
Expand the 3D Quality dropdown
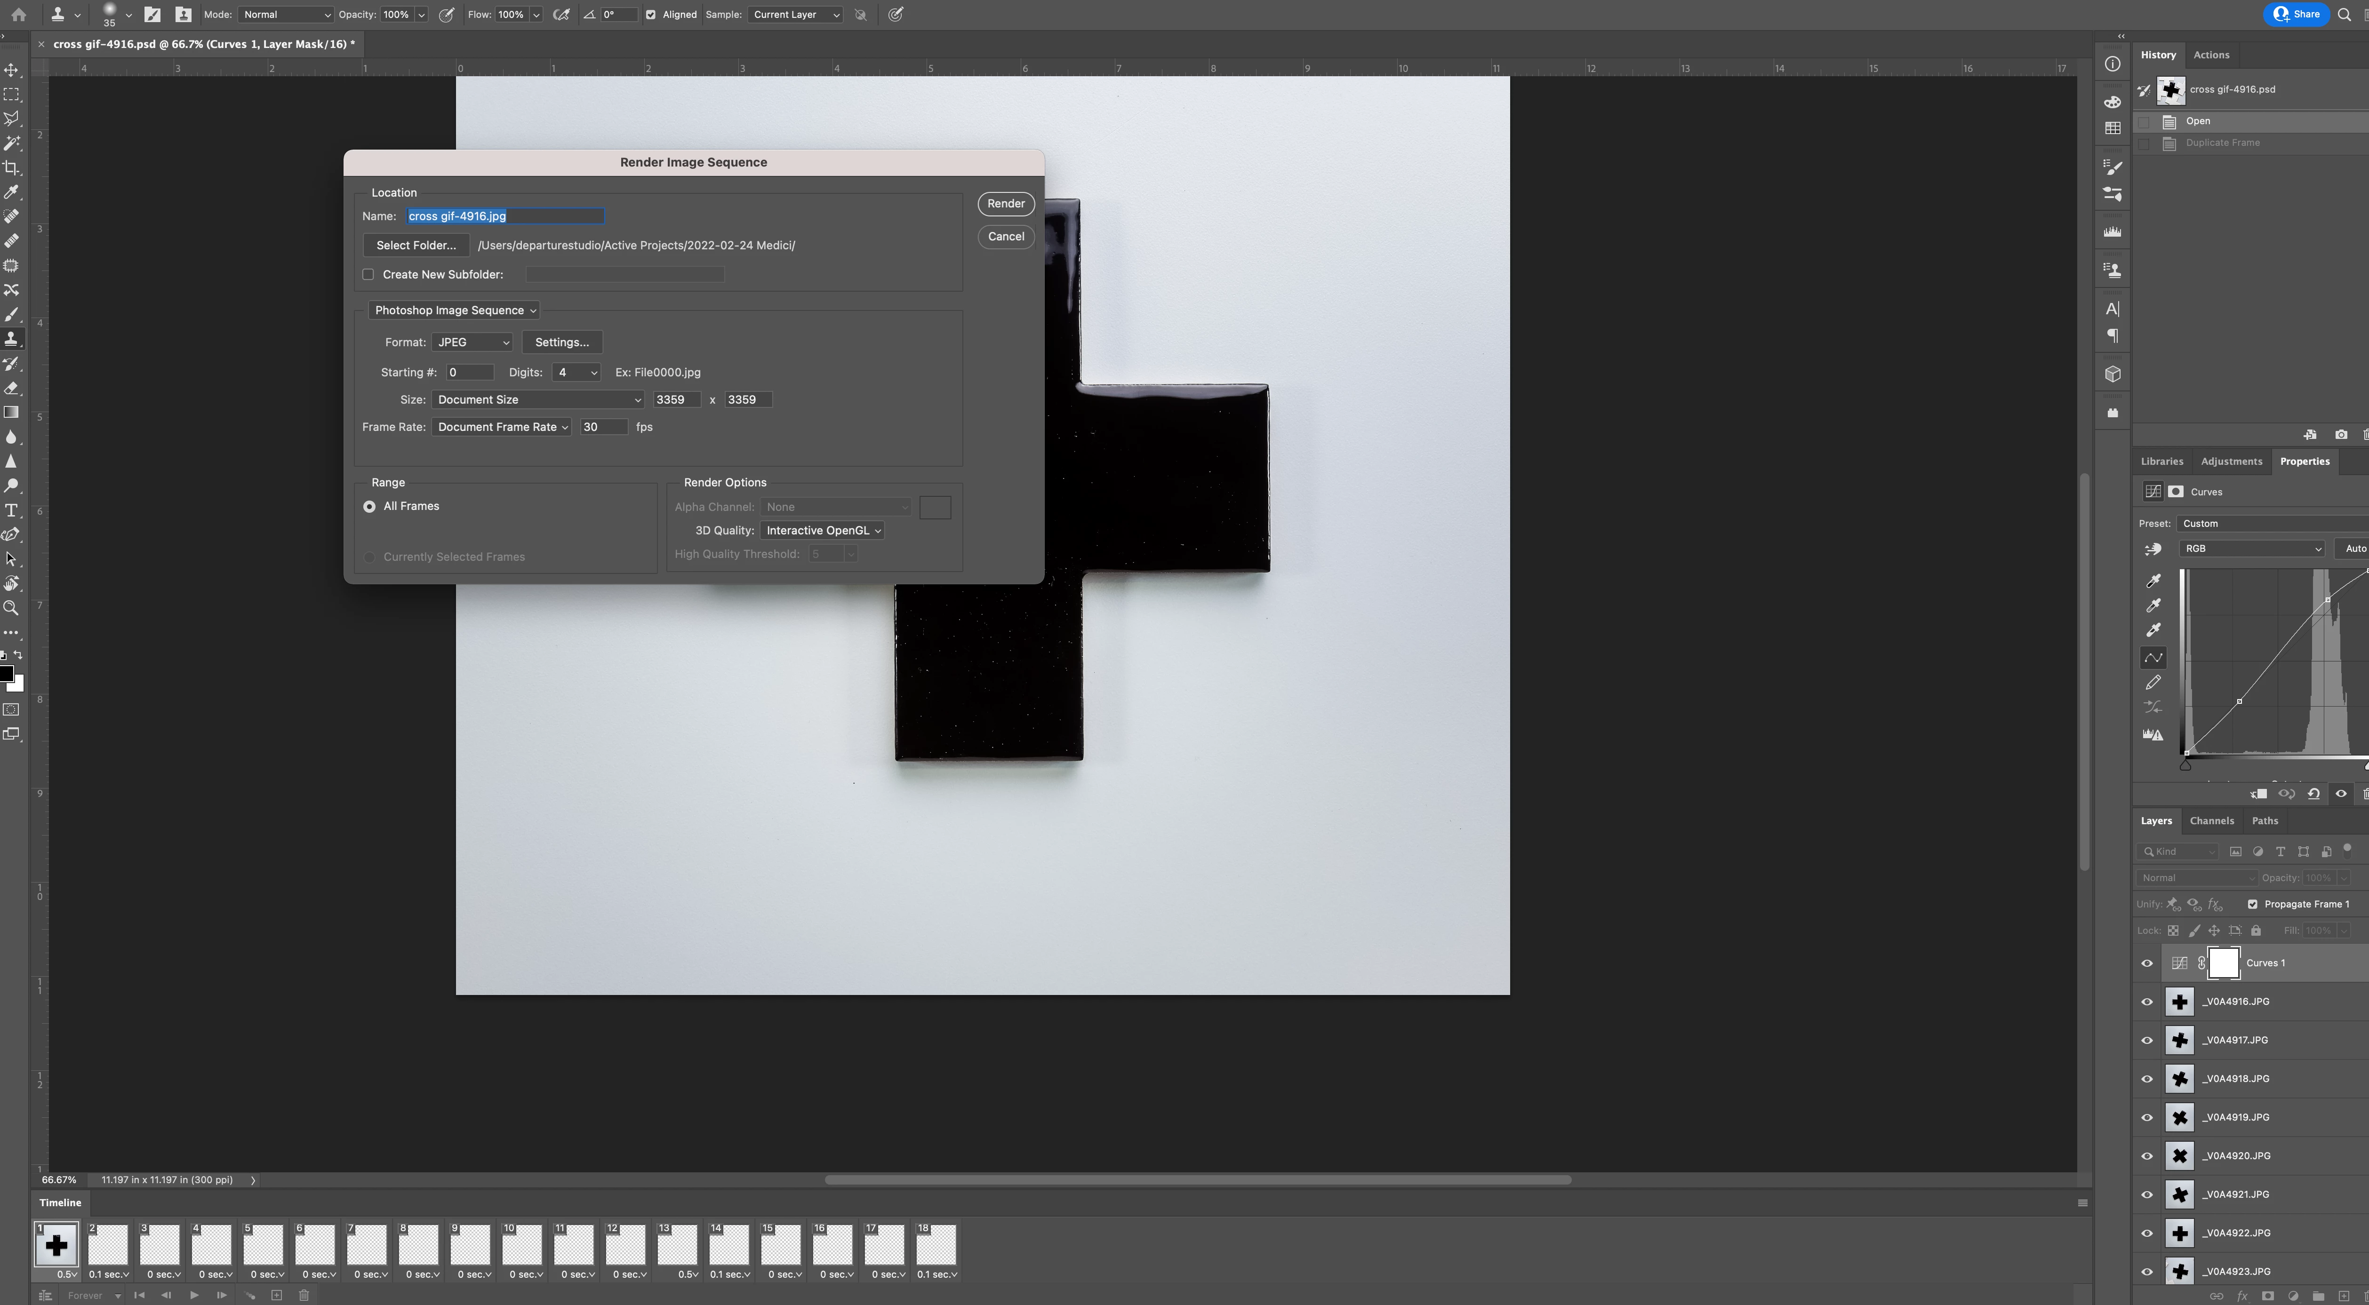click(823, 530)
